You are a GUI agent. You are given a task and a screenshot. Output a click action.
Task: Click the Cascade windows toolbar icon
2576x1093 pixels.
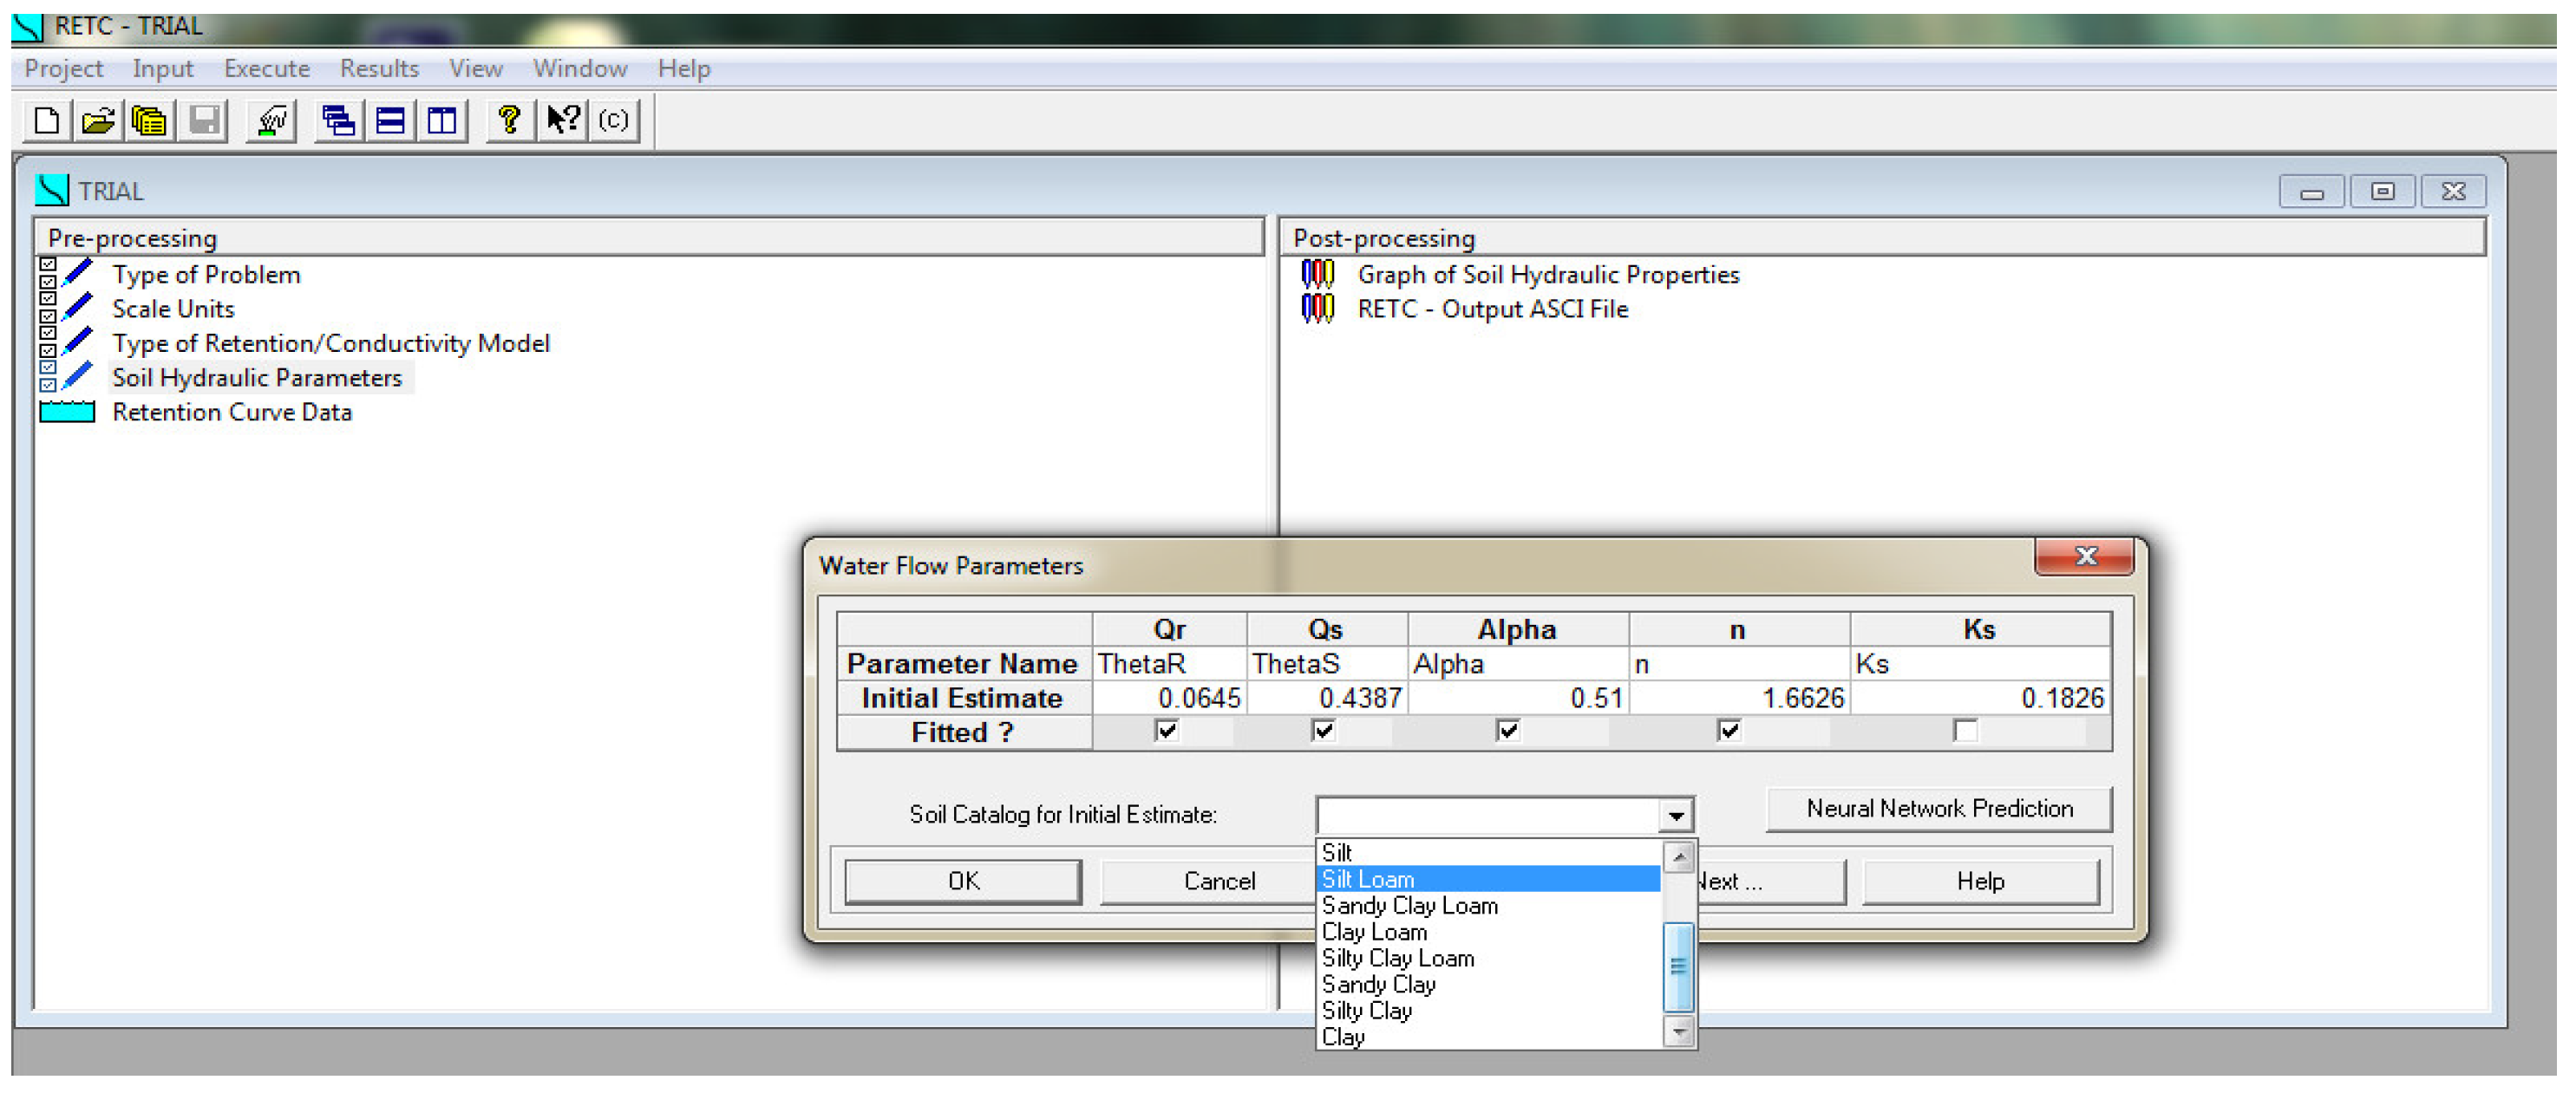338,120
